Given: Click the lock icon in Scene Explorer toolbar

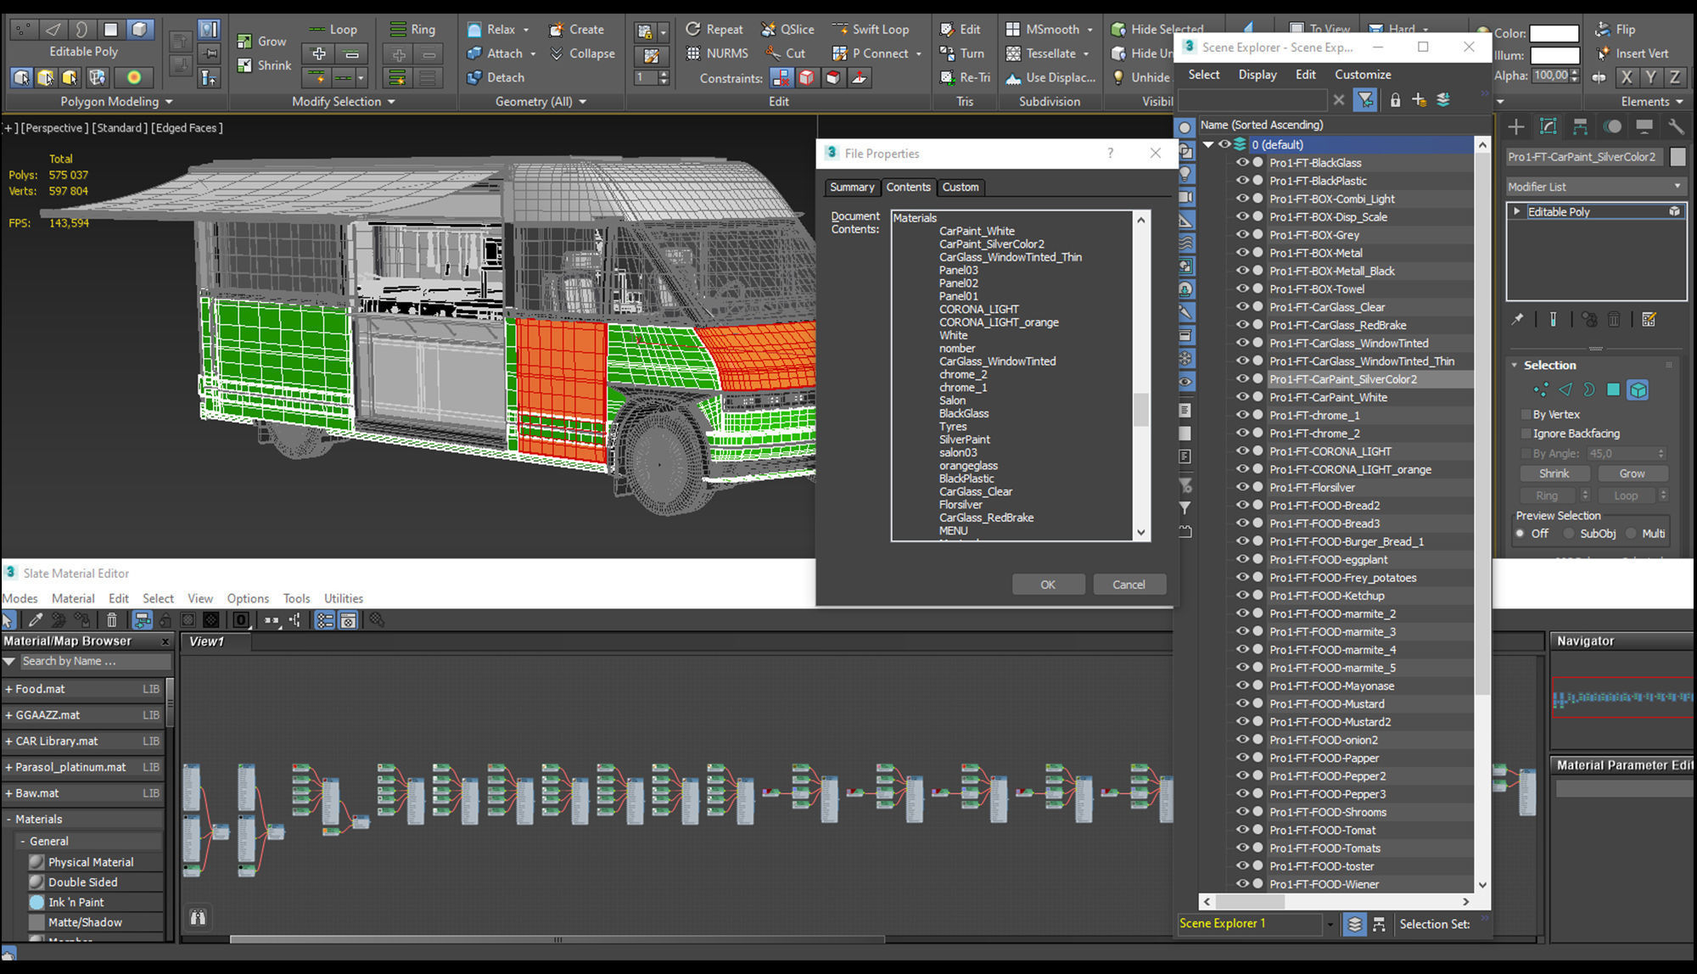Looking at the screenshot, I should click(1395, 100).
